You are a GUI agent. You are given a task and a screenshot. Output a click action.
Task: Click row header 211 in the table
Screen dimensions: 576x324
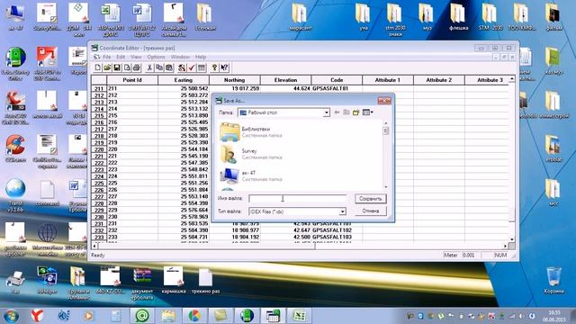point(99,88)
